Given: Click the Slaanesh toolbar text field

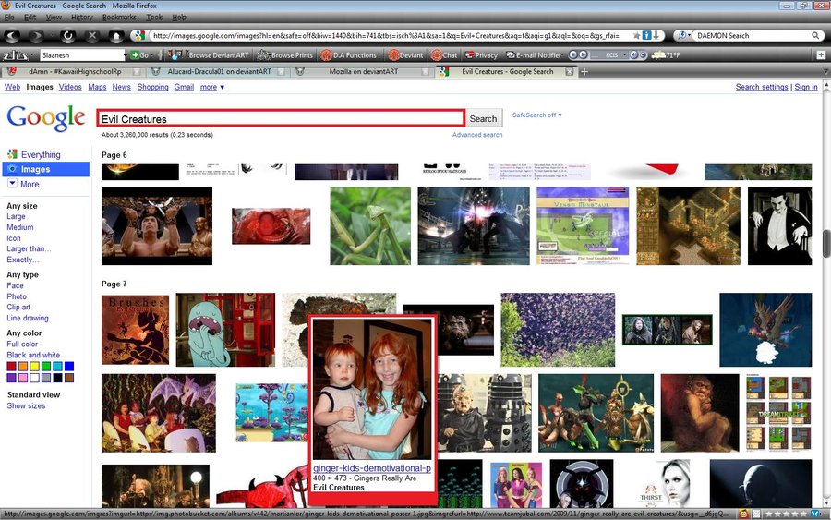Looking at the screenshot, I should tap(81, 55).
